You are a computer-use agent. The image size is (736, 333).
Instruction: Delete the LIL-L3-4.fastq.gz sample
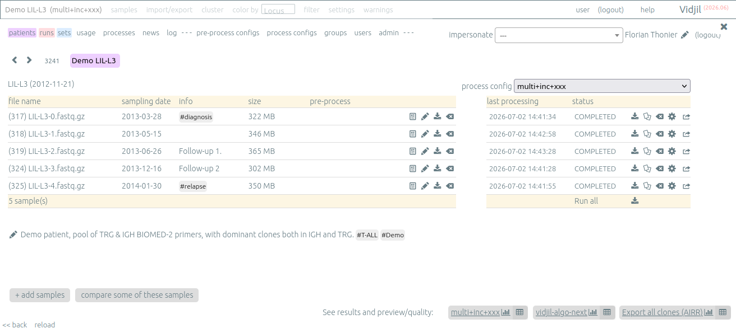click(x=450, y=186)
